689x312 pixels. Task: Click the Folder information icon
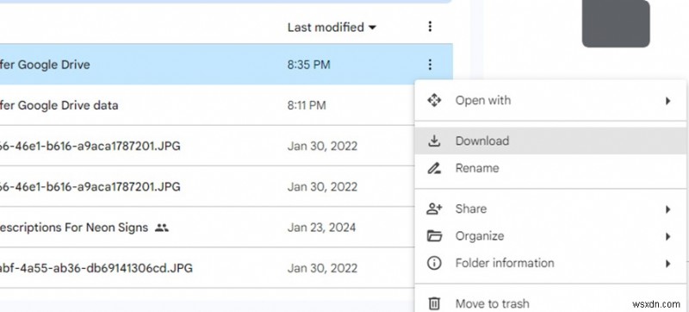(x=434, y=263)
